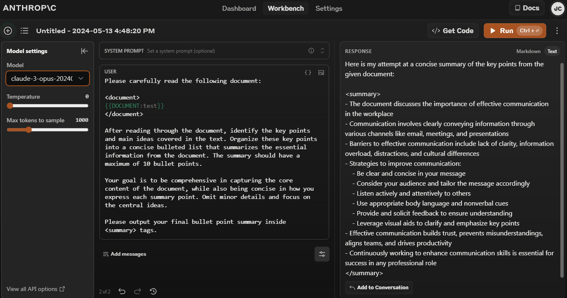Viewport: 567px width, 298px height.
Task: Toggle Markdown rendering for the response
Action: pyautogui.click(x=528, y=51)
